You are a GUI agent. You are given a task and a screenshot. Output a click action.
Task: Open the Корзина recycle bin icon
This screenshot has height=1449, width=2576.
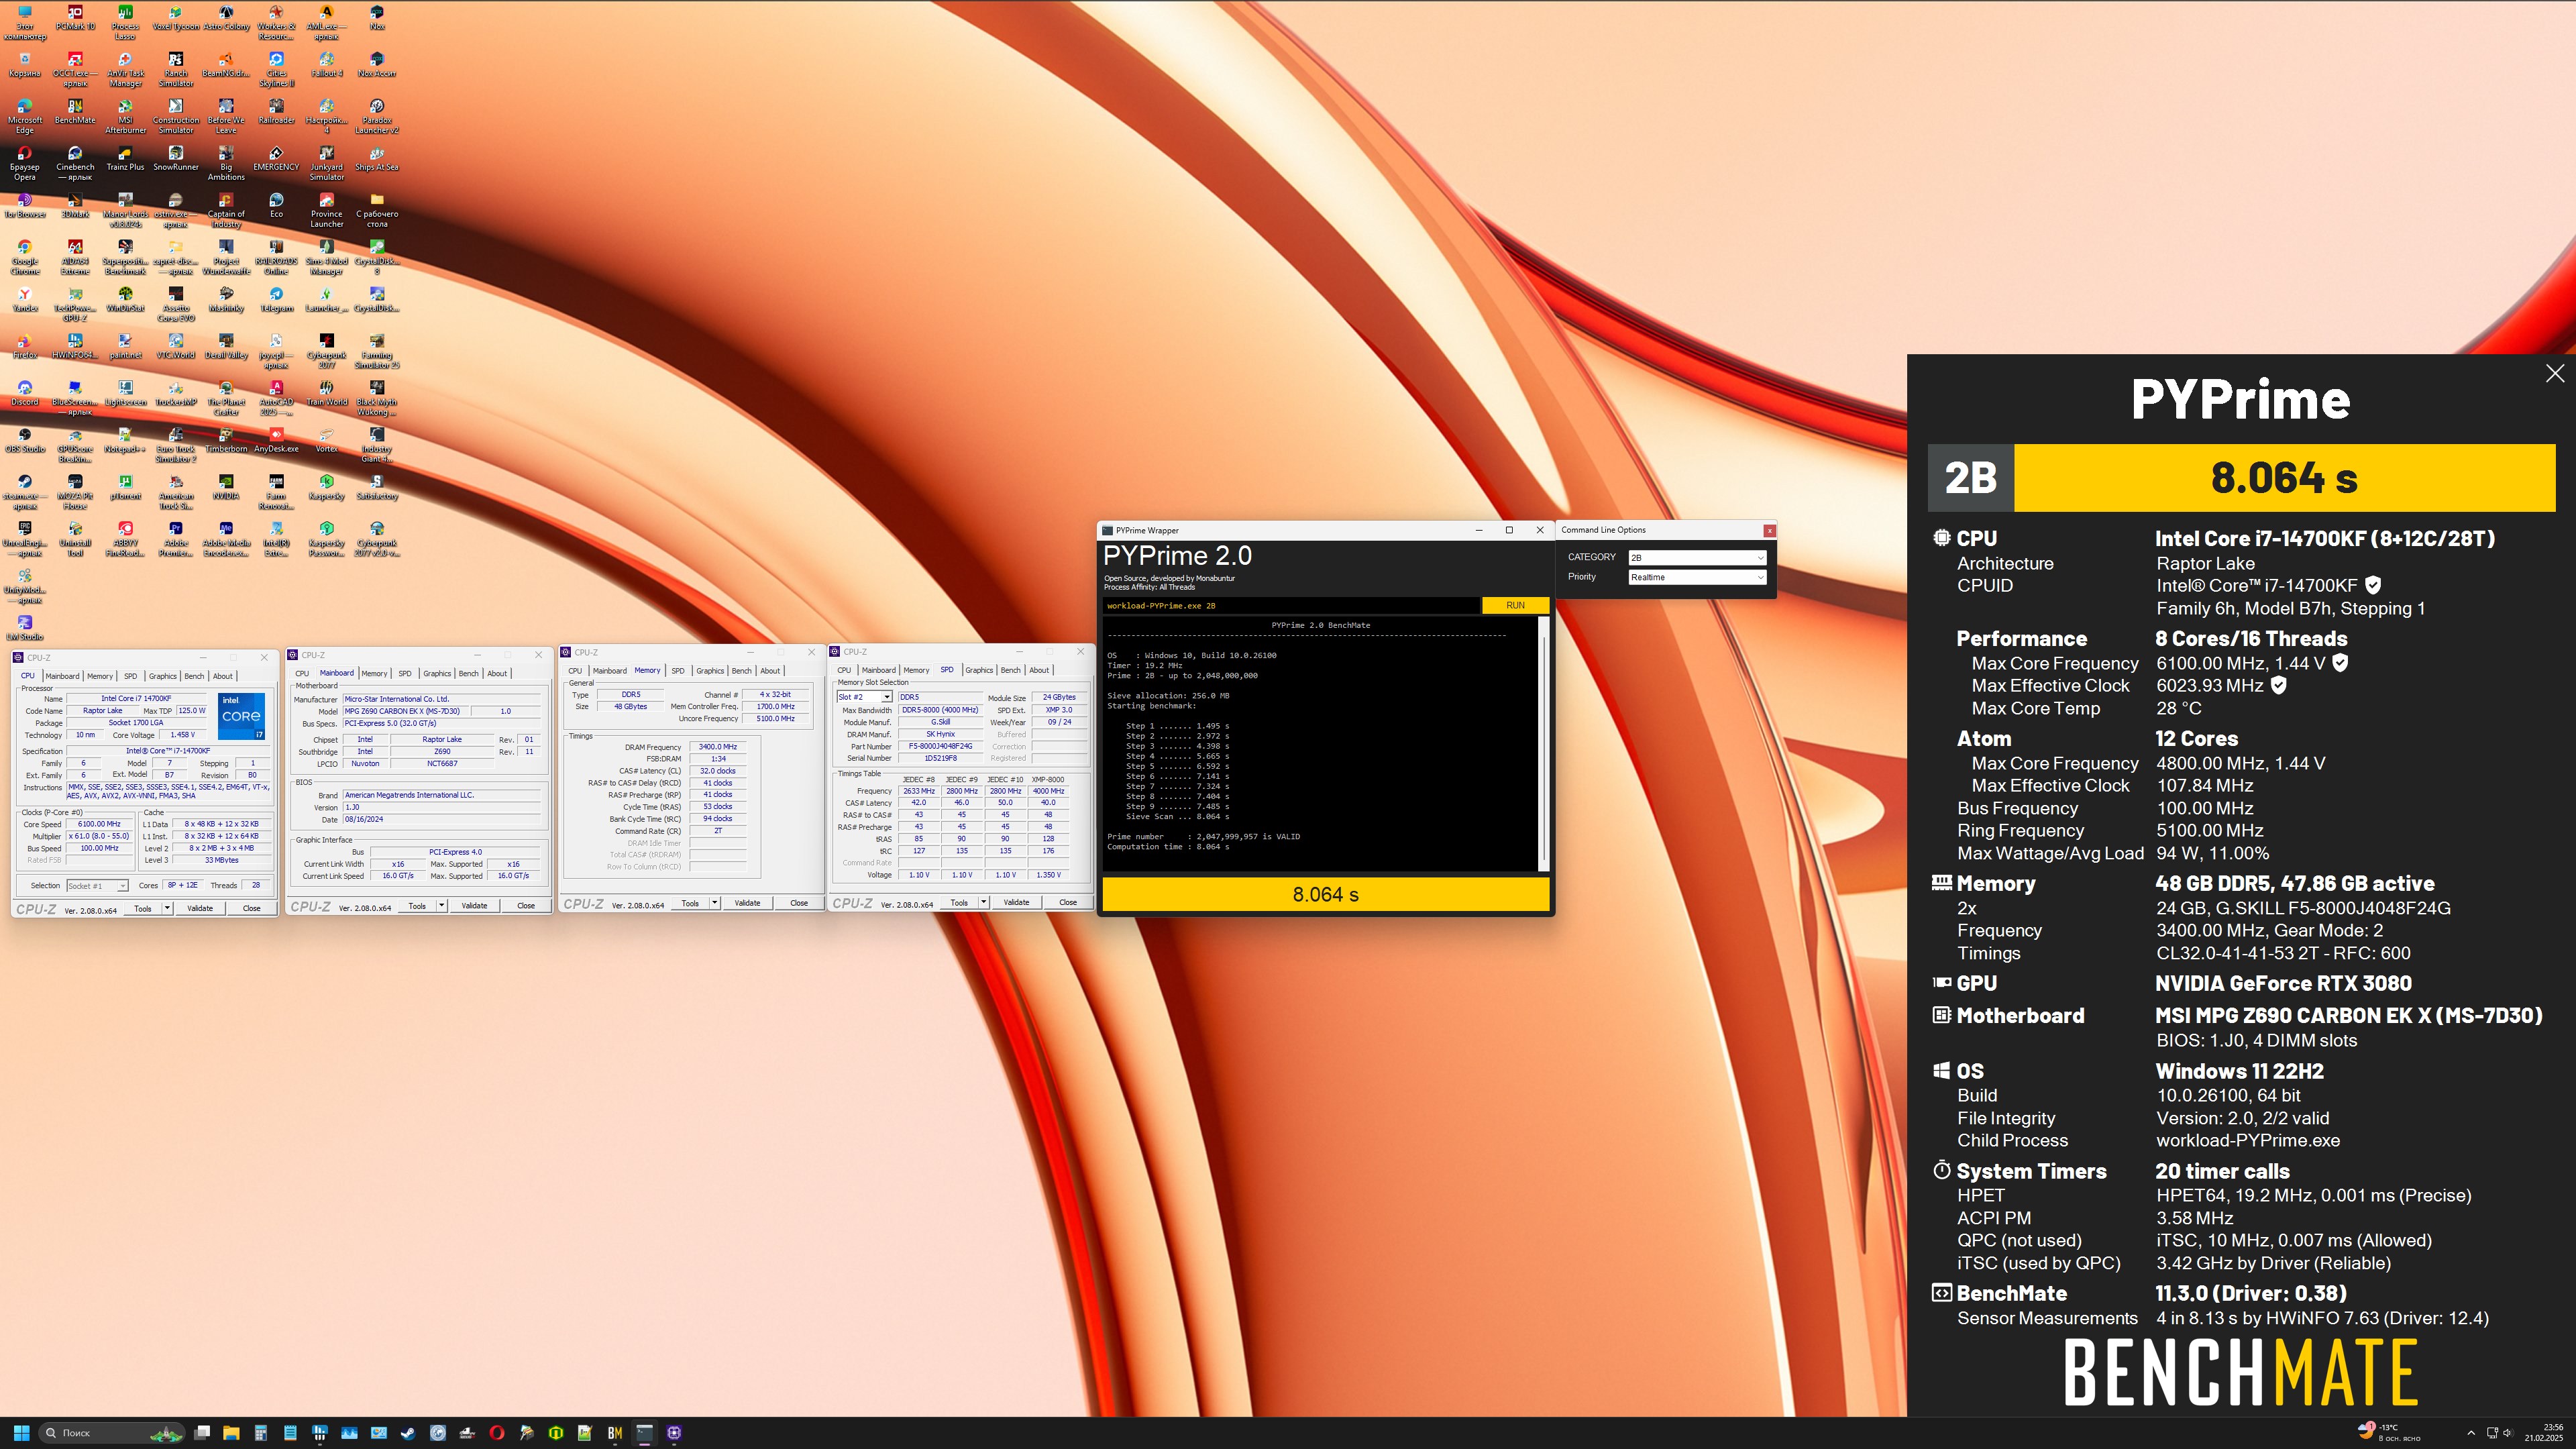[x=25, y=64]
